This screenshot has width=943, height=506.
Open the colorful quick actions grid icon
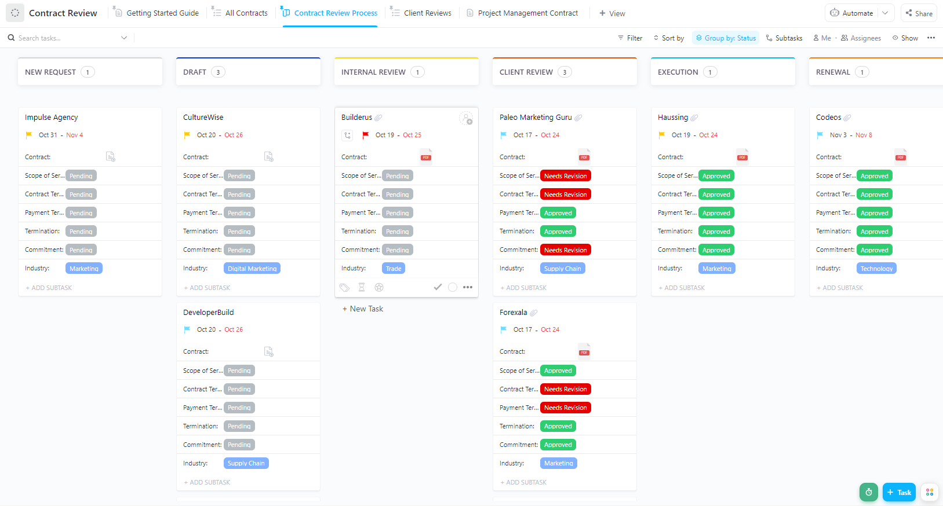tap(929, 492)
